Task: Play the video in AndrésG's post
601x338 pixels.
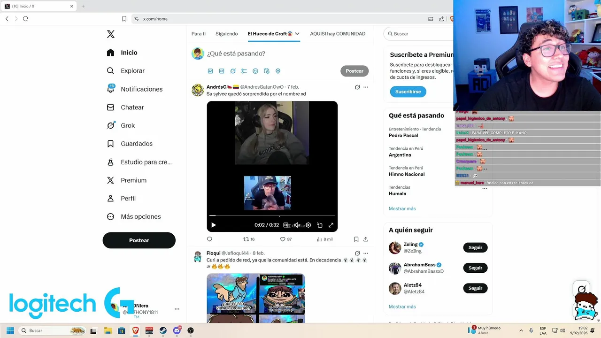Action: pyautogui.click(x=214, y=225)
